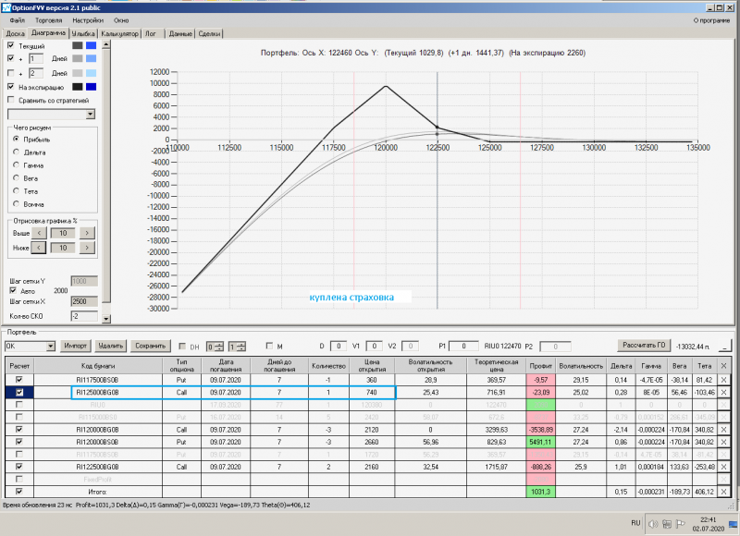Open the Настройки menu
This screenshot has height=536, width=740.
pos(88,20)
